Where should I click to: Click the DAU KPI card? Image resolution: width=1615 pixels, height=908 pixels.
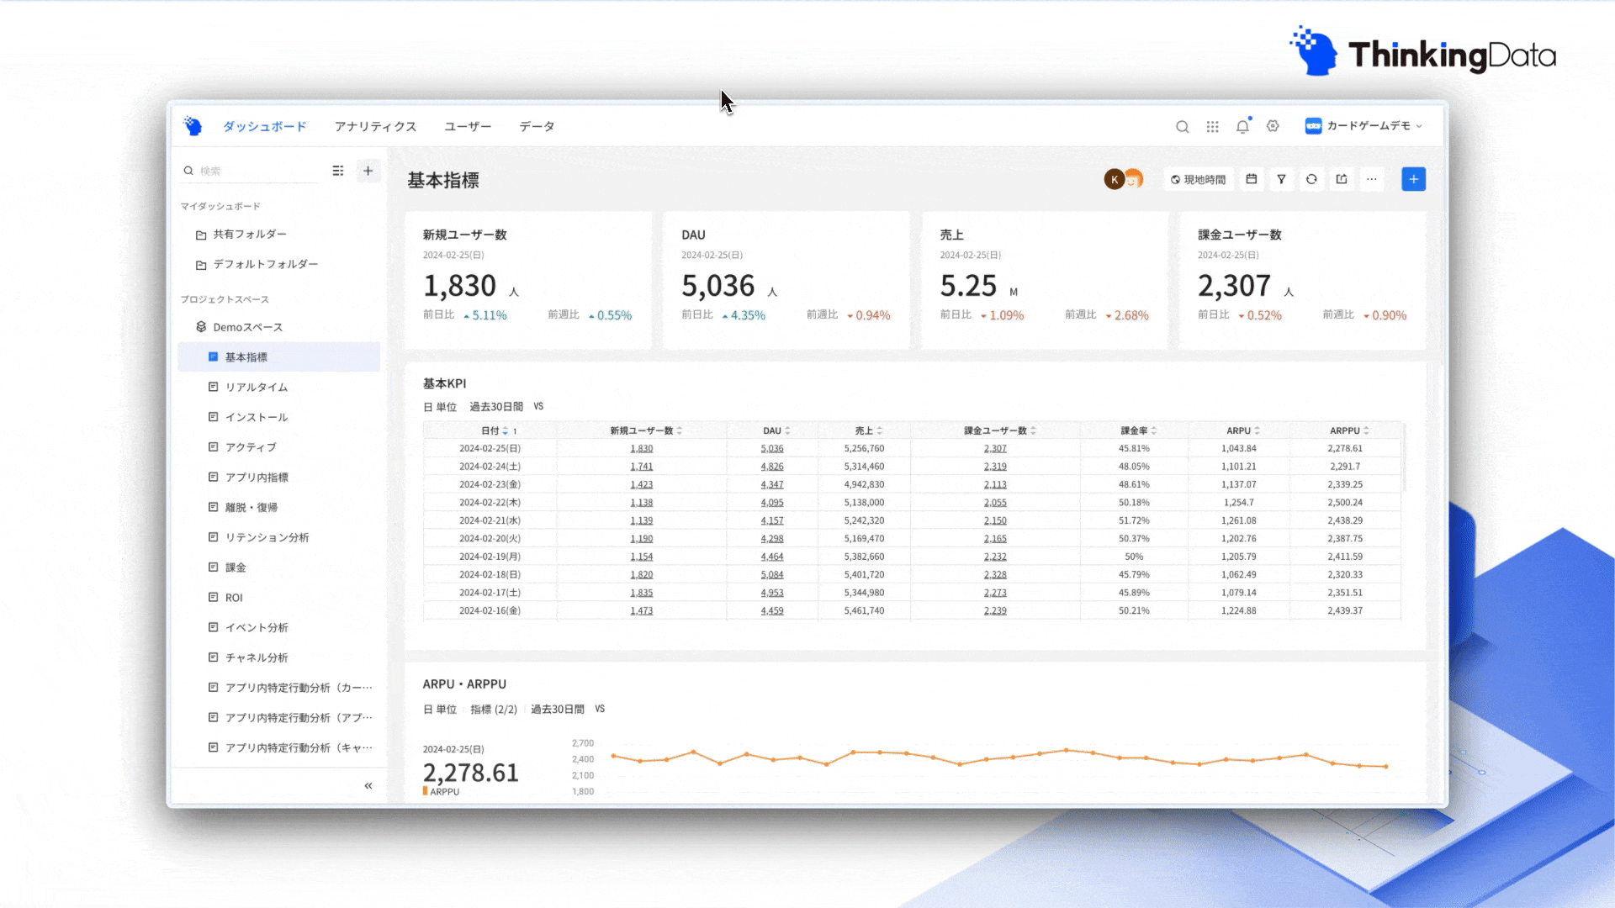coord(786,280)
